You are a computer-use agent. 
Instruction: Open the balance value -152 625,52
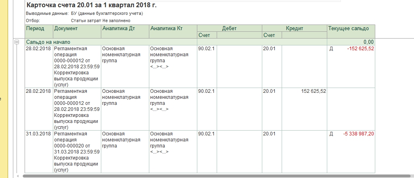click(x=360, y=49)
